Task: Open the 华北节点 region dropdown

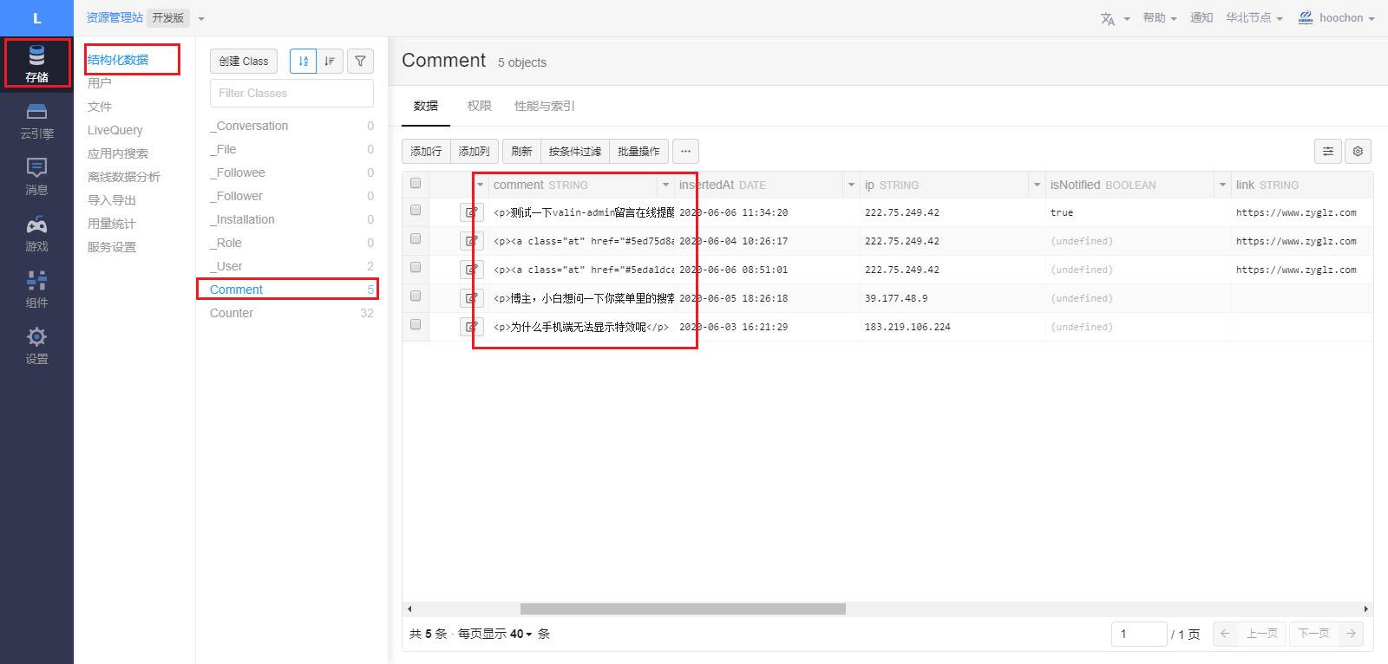Action: [1254, 18]
